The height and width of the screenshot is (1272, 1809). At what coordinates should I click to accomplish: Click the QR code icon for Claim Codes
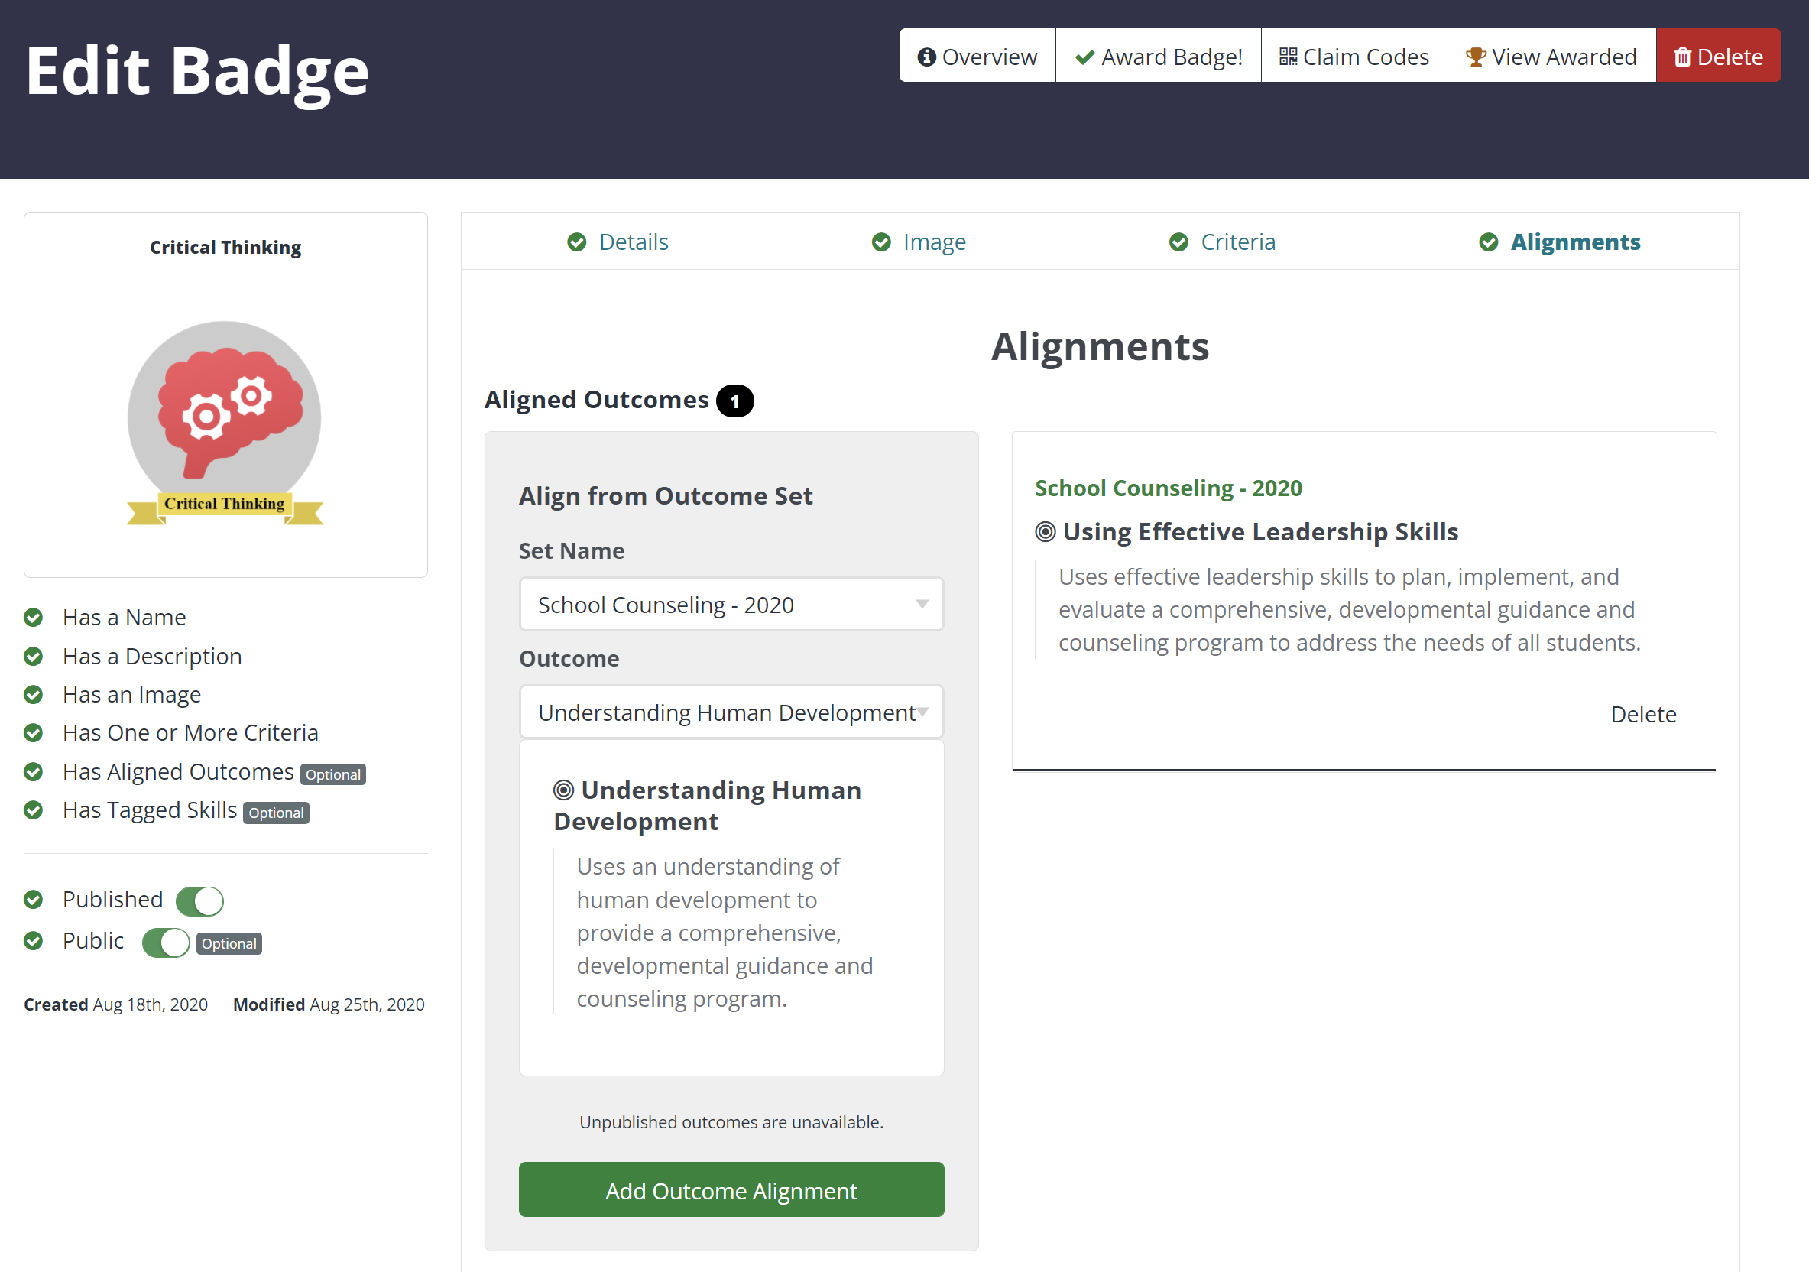point(1289,57)
